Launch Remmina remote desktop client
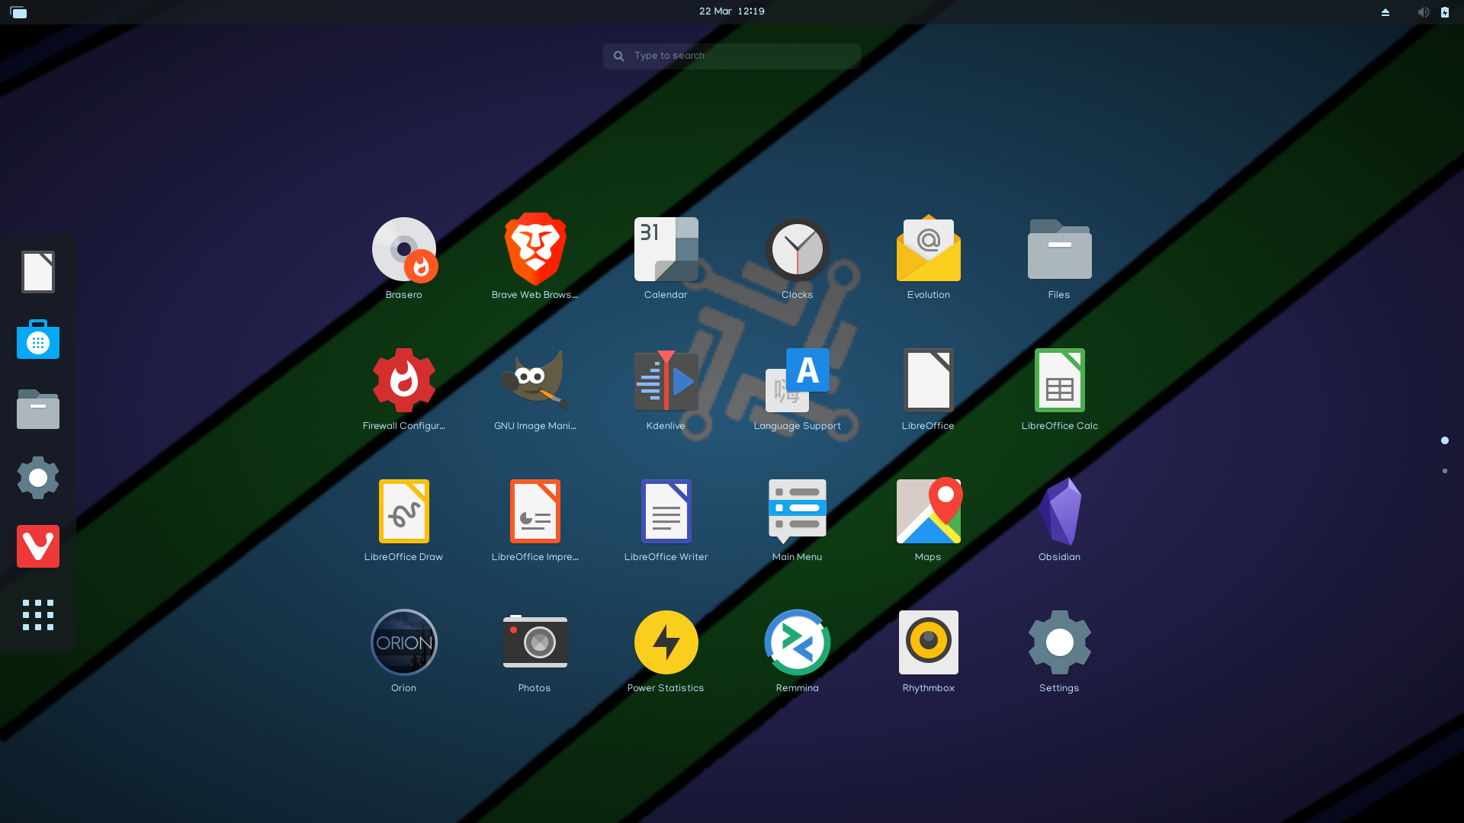This screenshot has width=1464, height=823. coord(797,643)
